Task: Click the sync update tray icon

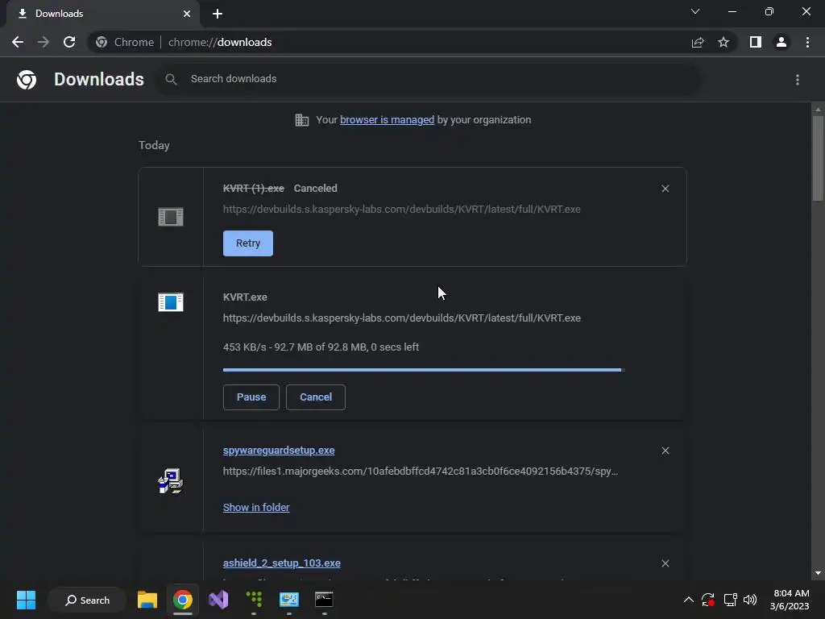Action: coord(708,600)
